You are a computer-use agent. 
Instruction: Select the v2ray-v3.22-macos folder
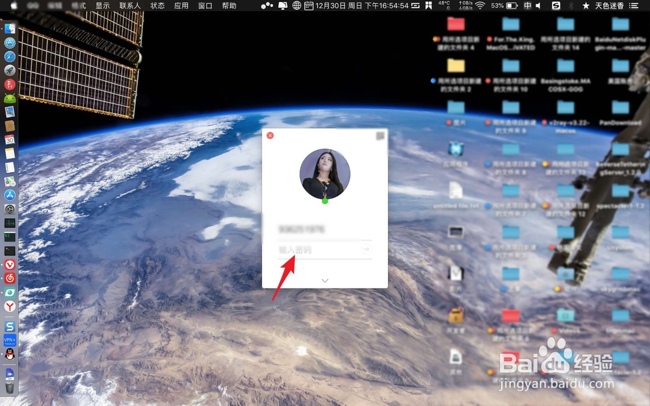tap(565, 107)
